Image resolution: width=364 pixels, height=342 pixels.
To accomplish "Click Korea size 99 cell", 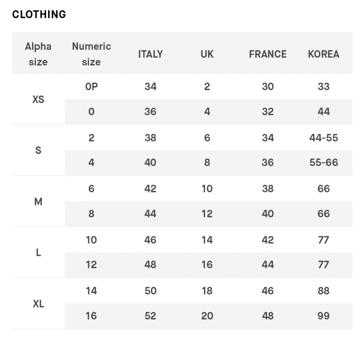I will (324, 316).
